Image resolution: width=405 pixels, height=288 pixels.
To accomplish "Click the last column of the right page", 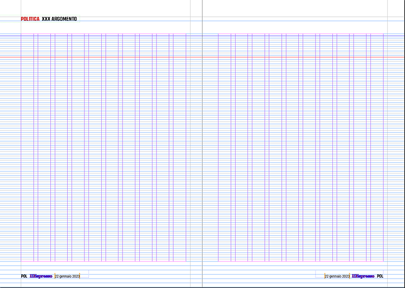I will point(377,148).
